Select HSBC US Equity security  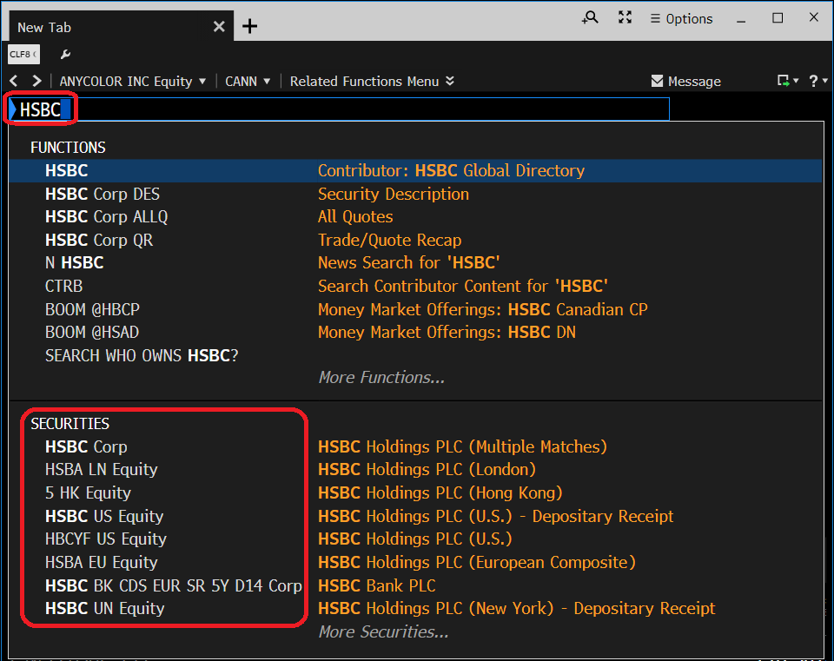pos(104,516)
